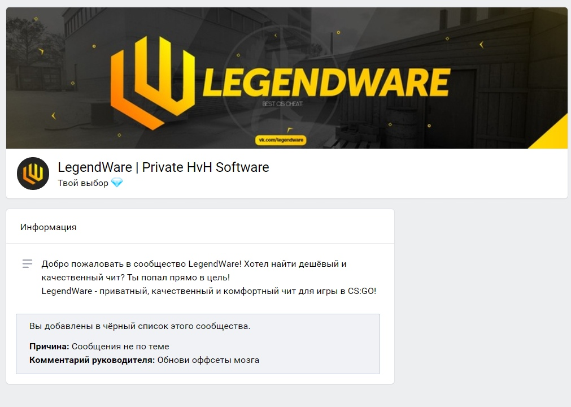Open the Информация section header
This screenshot has width=571, height=407.
coord(49,227)
